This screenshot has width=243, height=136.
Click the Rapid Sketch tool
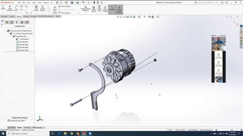[105, 9]
